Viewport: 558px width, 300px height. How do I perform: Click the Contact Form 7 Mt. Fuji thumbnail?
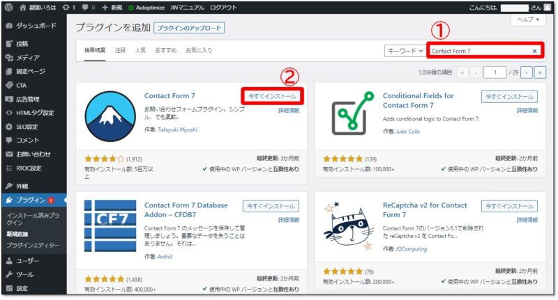[110, 116]
